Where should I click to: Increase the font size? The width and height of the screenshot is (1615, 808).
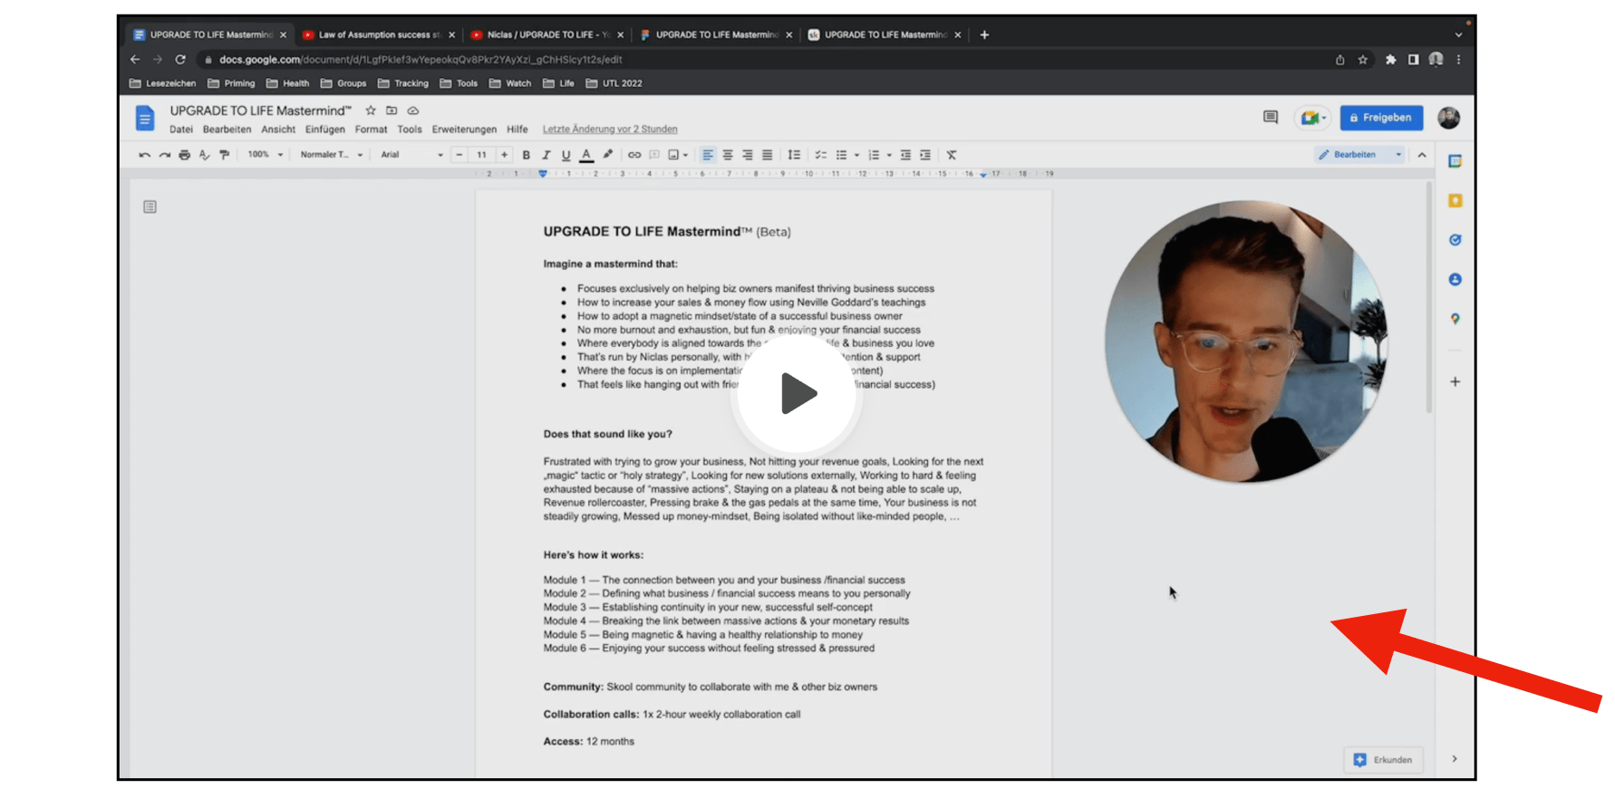click(504, 155)
